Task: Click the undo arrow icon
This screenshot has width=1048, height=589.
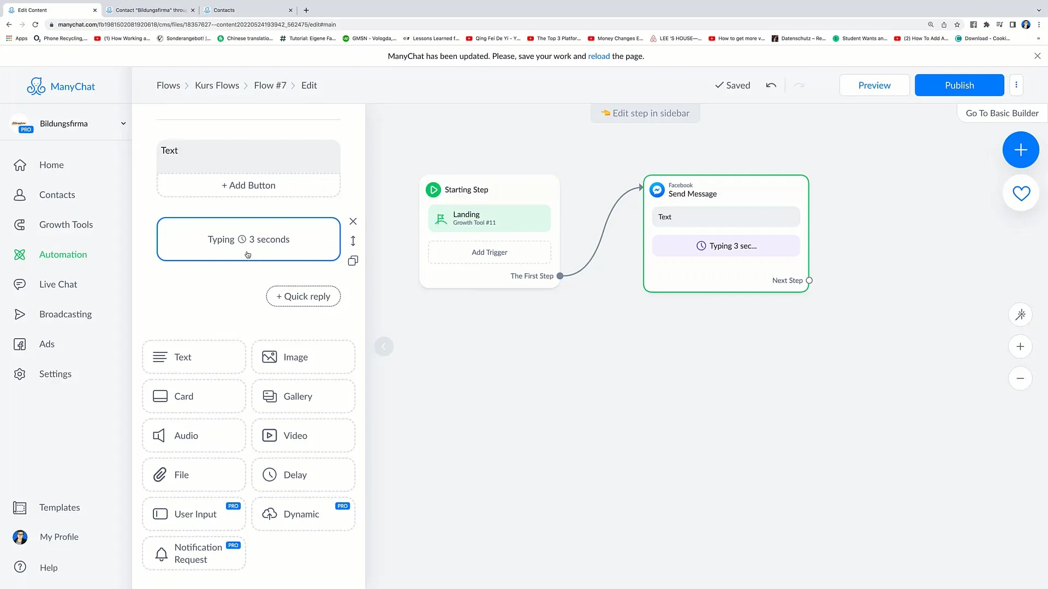Action: click(x=771, y=85)
